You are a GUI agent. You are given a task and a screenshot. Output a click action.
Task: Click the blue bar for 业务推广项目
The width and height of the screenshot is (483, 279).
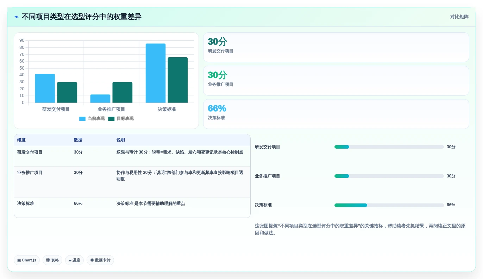[x=100, y=98]
